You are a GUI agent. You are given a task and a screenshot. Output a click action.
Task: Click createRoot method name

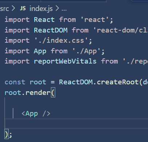(x=117, y=82)
